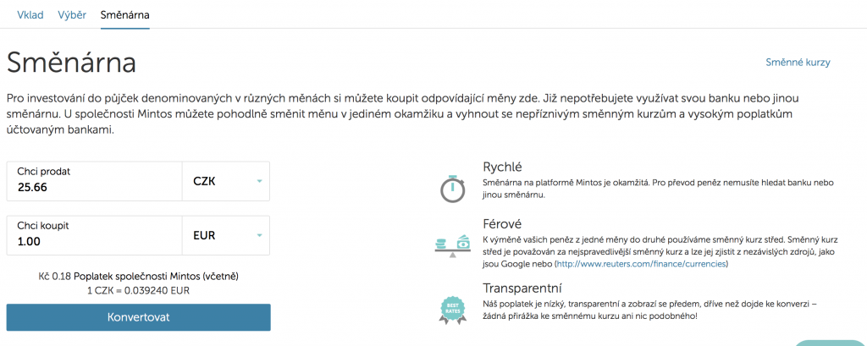Click the Férové heading

pos(502,224)
